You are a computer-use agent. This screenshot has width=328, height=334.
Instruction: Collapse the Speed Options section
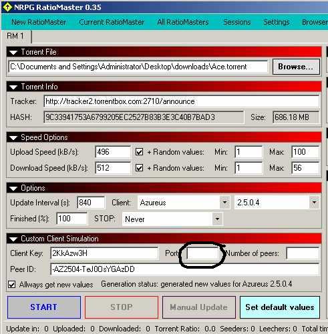[13, 138]
